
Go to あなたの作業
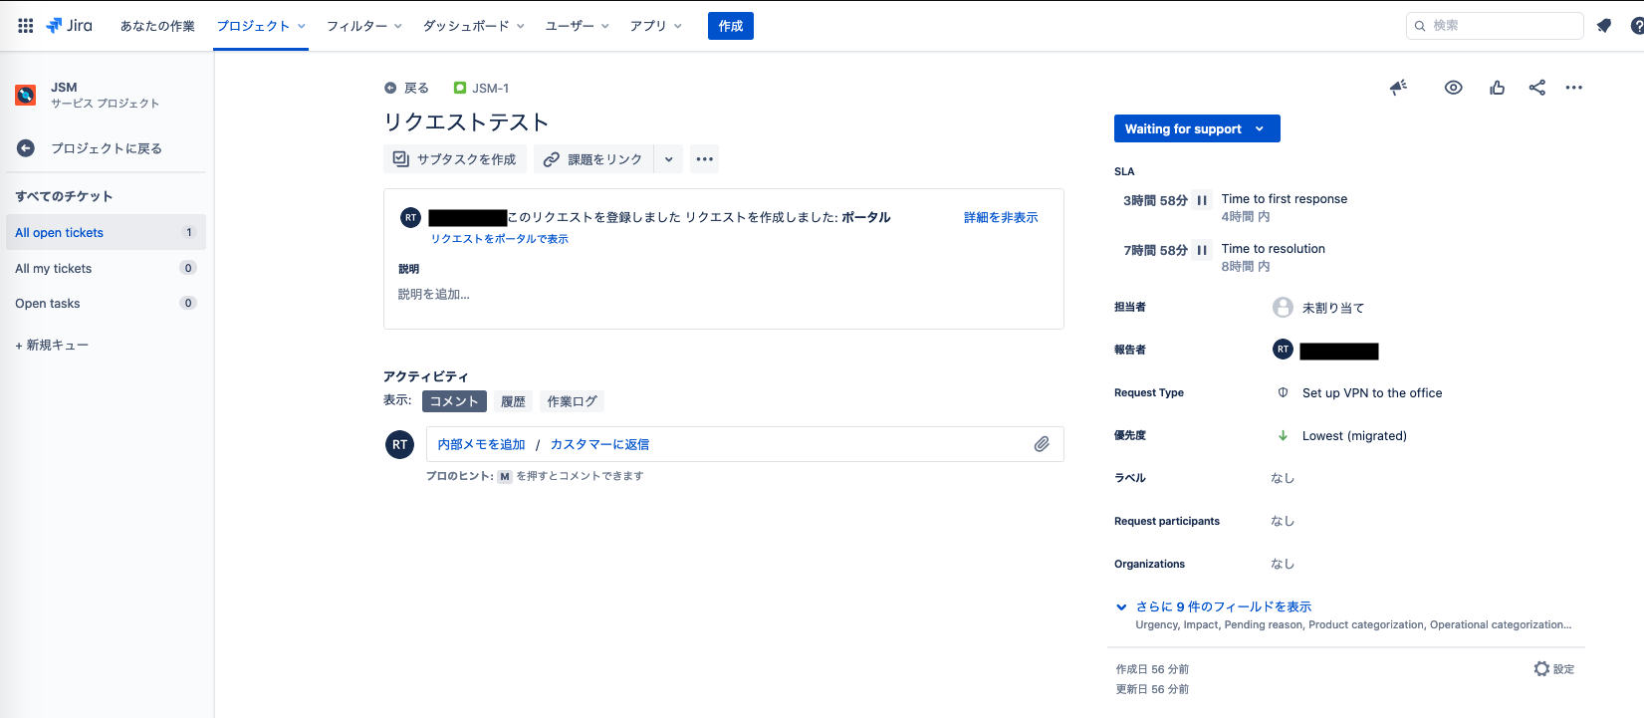pyautogui.click(x=157, y=26)
